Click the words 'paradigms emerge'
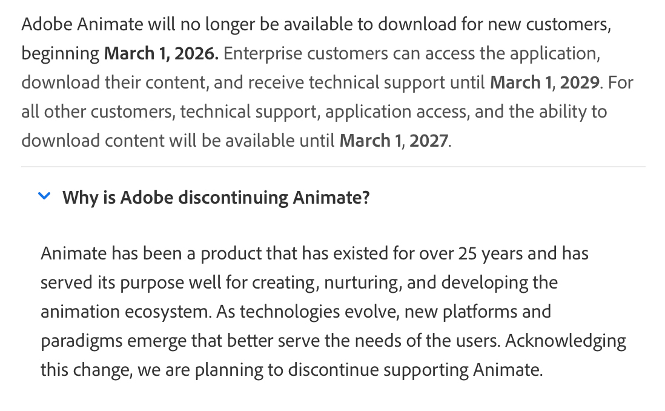Viewport: 665px width, 411px height. point(114,341)
